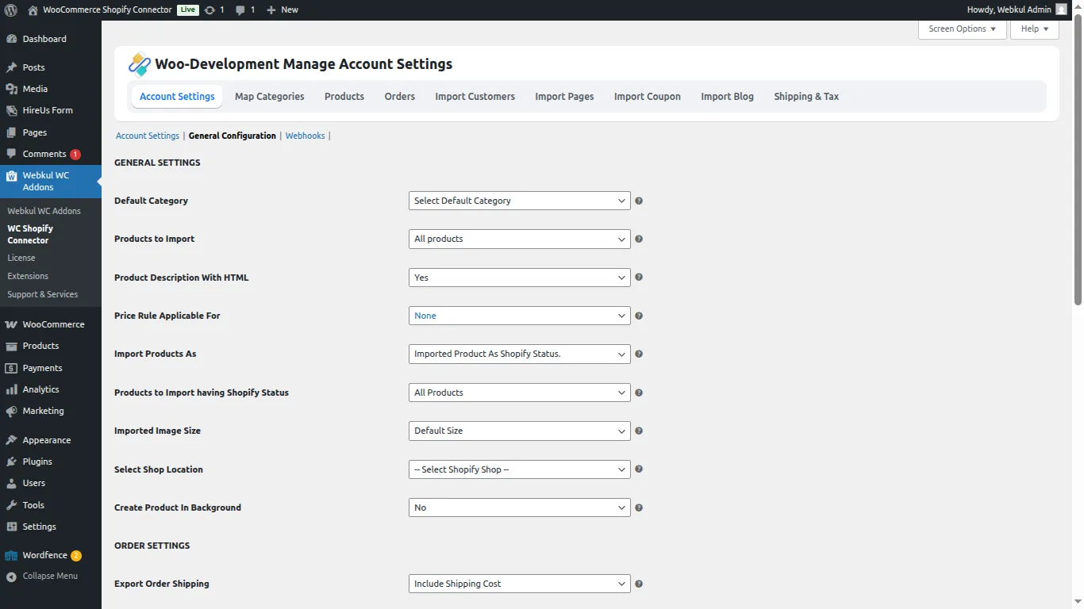This screenshot has height=609, width=1084.
Task: Open Media via its sidebar icon
Action: click(x=13, y=88)
